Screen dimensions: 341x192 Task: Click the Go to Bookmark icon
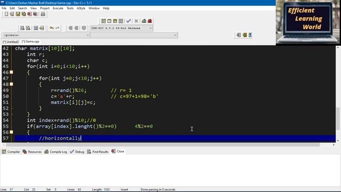tap(250, 35)
